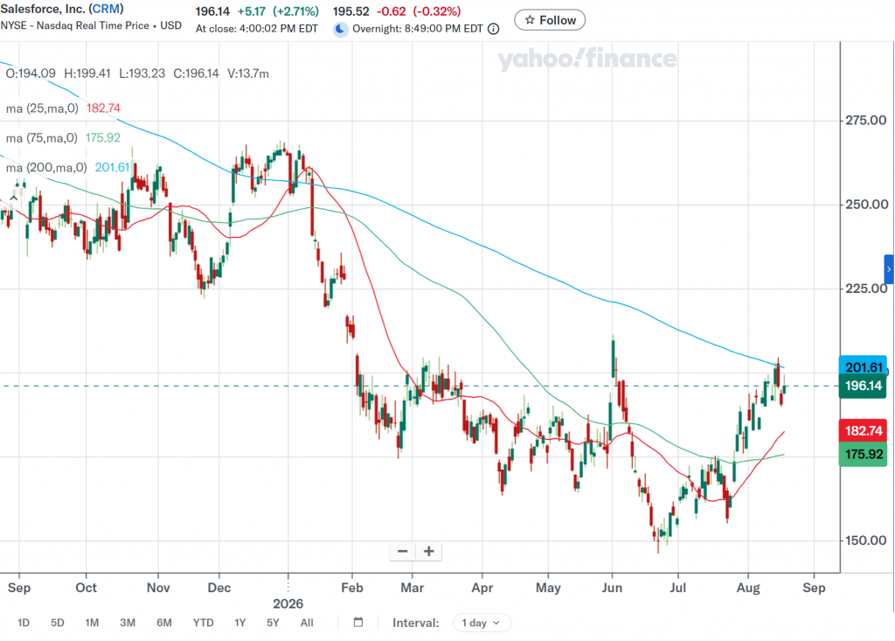The image size is (895, 641).
Task: Open the date range calendar icon
Action: coord(357,622)
